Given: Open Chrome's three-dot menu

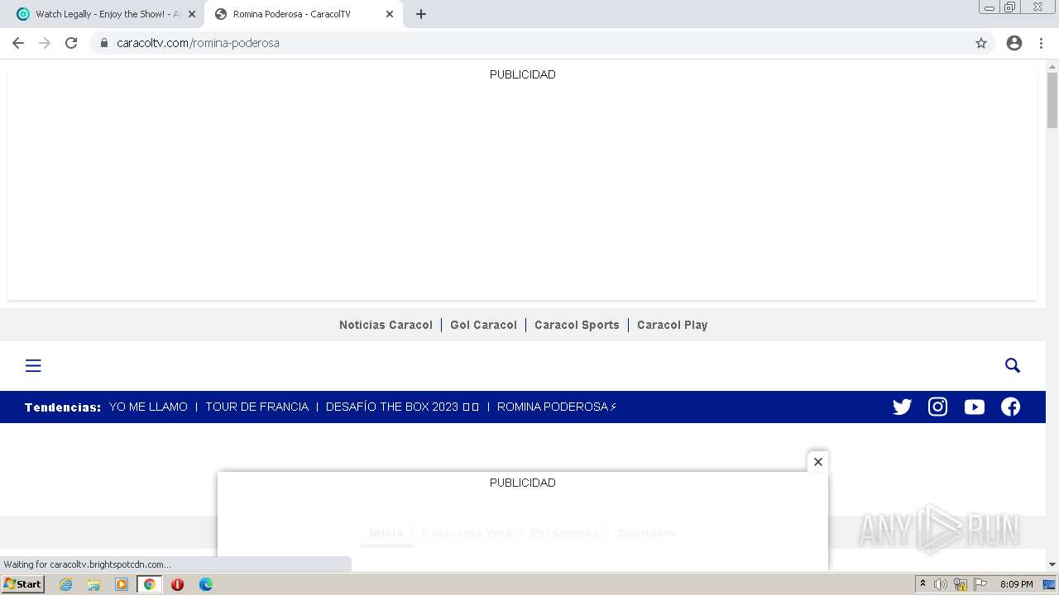Looking at the screenshot, I should tap(1041, 43).
